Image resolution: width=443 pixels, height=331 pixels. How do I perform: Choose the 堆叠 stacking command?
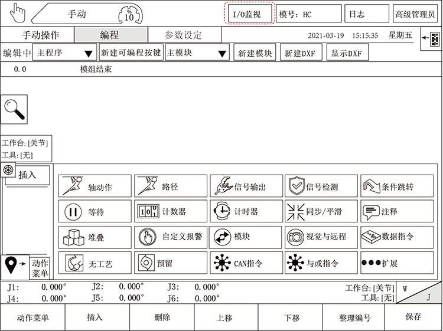tap(94, 237)
